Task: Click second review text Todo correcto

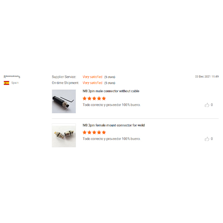Action: click(111, 139)
